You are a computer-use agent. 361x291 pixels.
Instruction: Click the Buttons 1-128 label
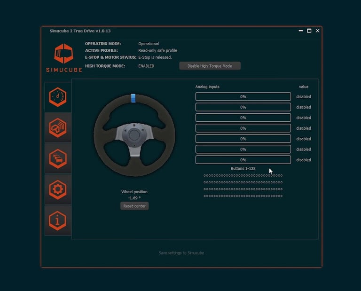coord(243,168)
